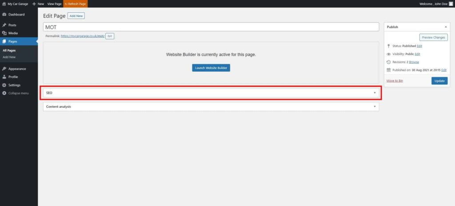
Task: Select Add New under Pages
Action: tap(9, 57)
